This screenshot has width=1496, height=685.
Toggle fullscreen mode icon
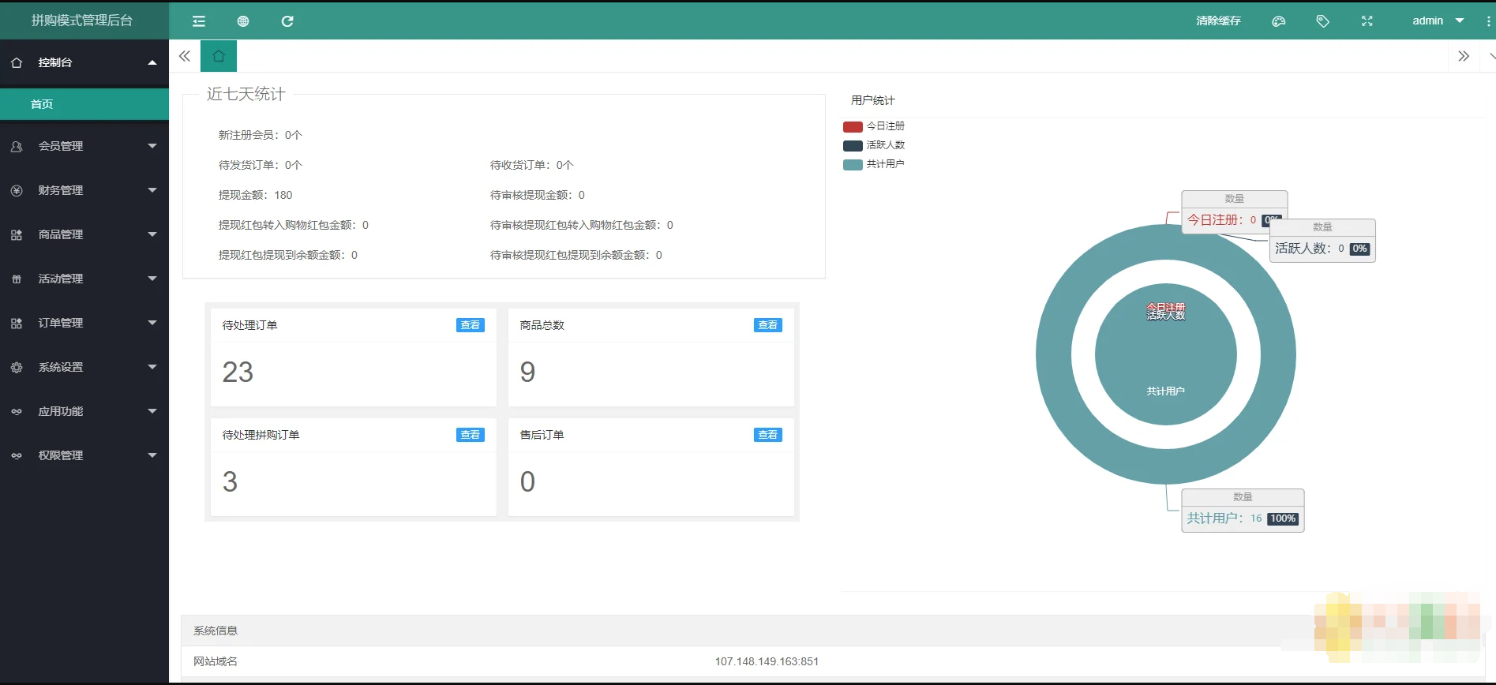point(1367,21)
